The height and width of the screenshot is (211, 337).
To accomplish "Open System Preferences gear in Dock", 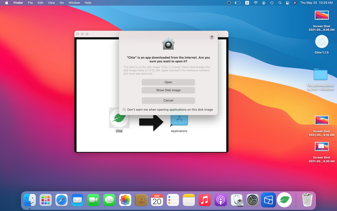I will [253, 200].
